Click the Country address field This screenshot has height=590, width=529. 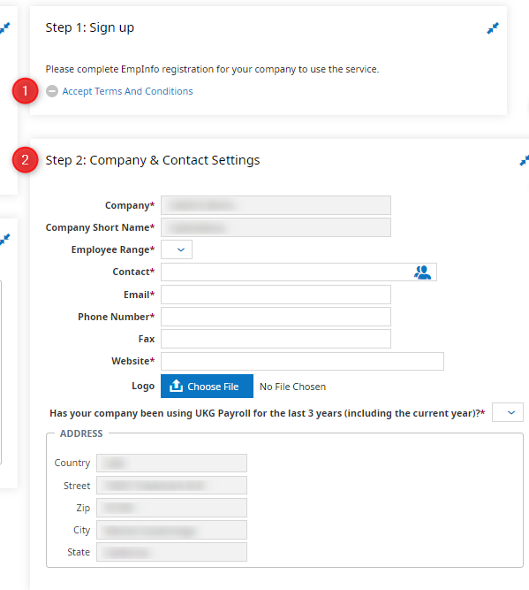tap(171, 463)
